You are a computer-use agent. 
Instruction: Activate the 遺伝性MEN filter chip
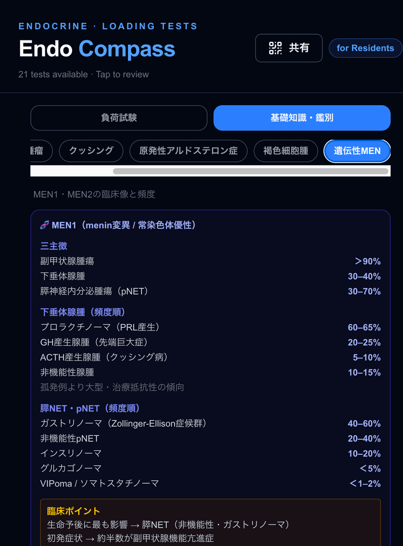[357, 151]
